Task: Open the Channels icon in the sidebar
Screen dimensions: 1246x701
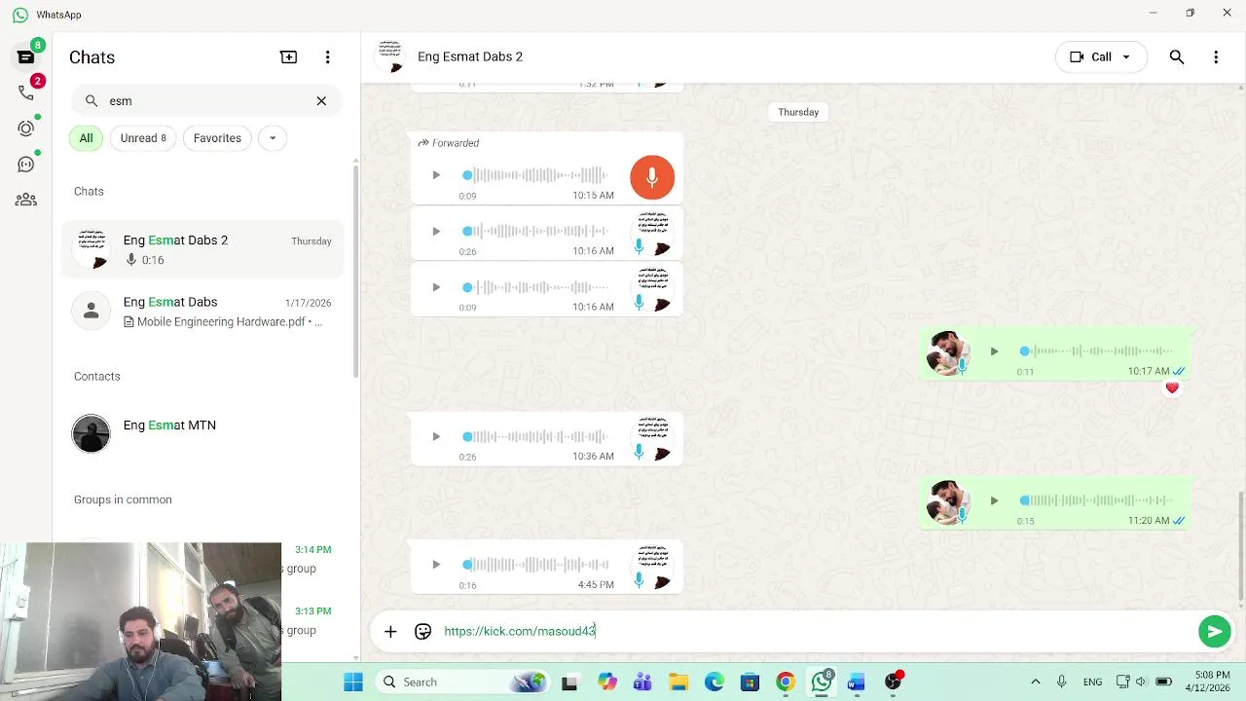Action: (26, 165)
